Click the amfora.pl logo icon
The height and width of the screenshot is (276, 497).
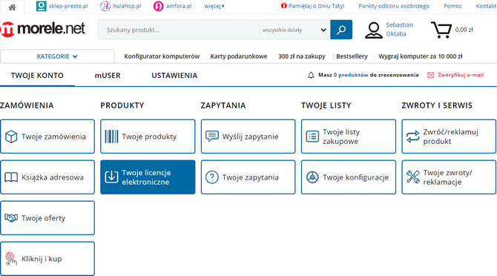click(158, 6)
